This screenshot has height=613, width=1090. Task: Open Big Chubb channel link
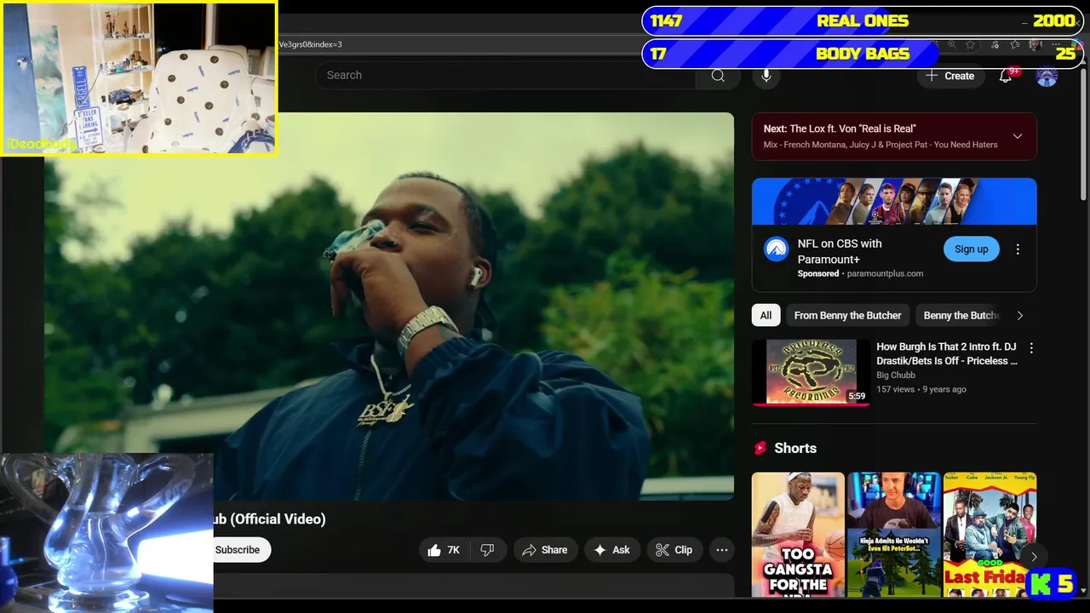pos(896,375)
